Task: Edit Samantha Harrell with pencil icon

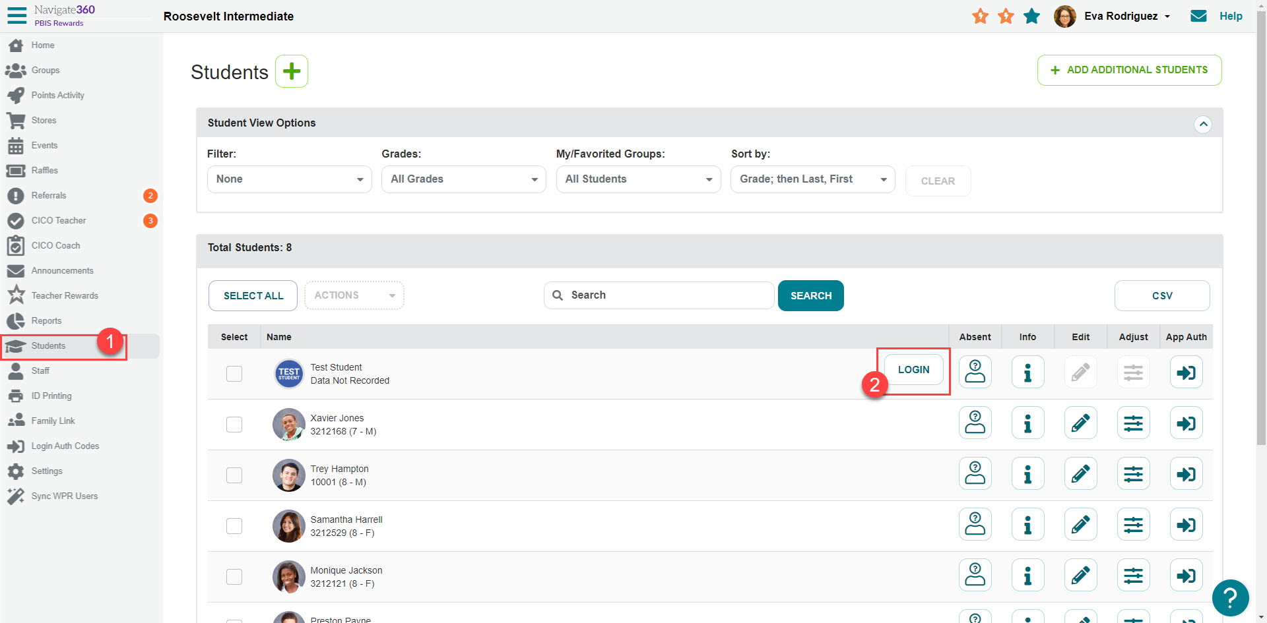Action: tap(1080, 525)
